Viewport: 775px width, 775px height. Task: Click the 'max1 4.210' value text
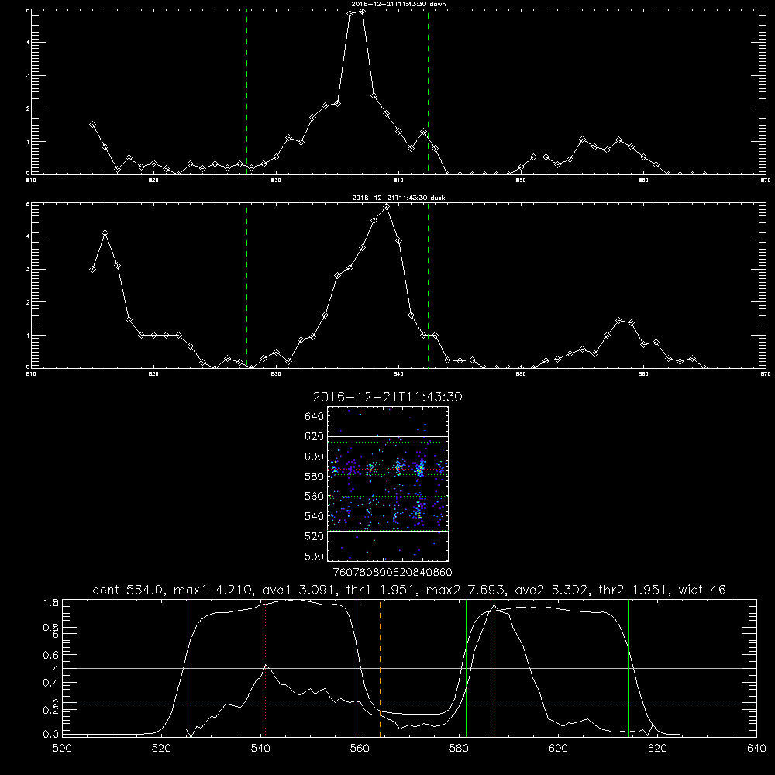pyautogui.click(x=214, y=590)
